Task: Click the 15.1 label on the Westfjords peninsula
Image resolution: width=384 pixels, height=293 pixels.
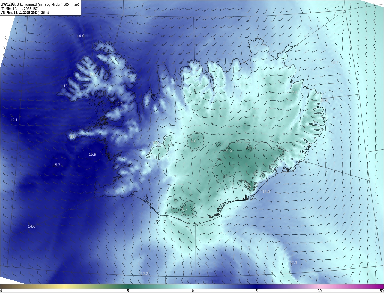Action: click(67, 86)
